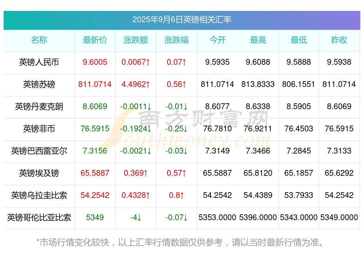
Task: Click change percent 0.56↑
Action: pyautogui.click(x=177, y=84)
